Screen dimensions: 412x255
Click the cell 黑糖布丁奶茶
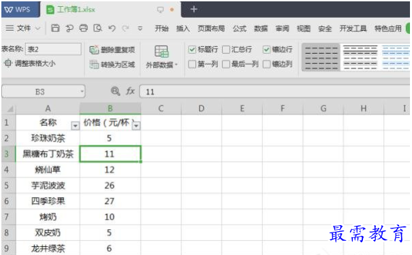(48, 154)
